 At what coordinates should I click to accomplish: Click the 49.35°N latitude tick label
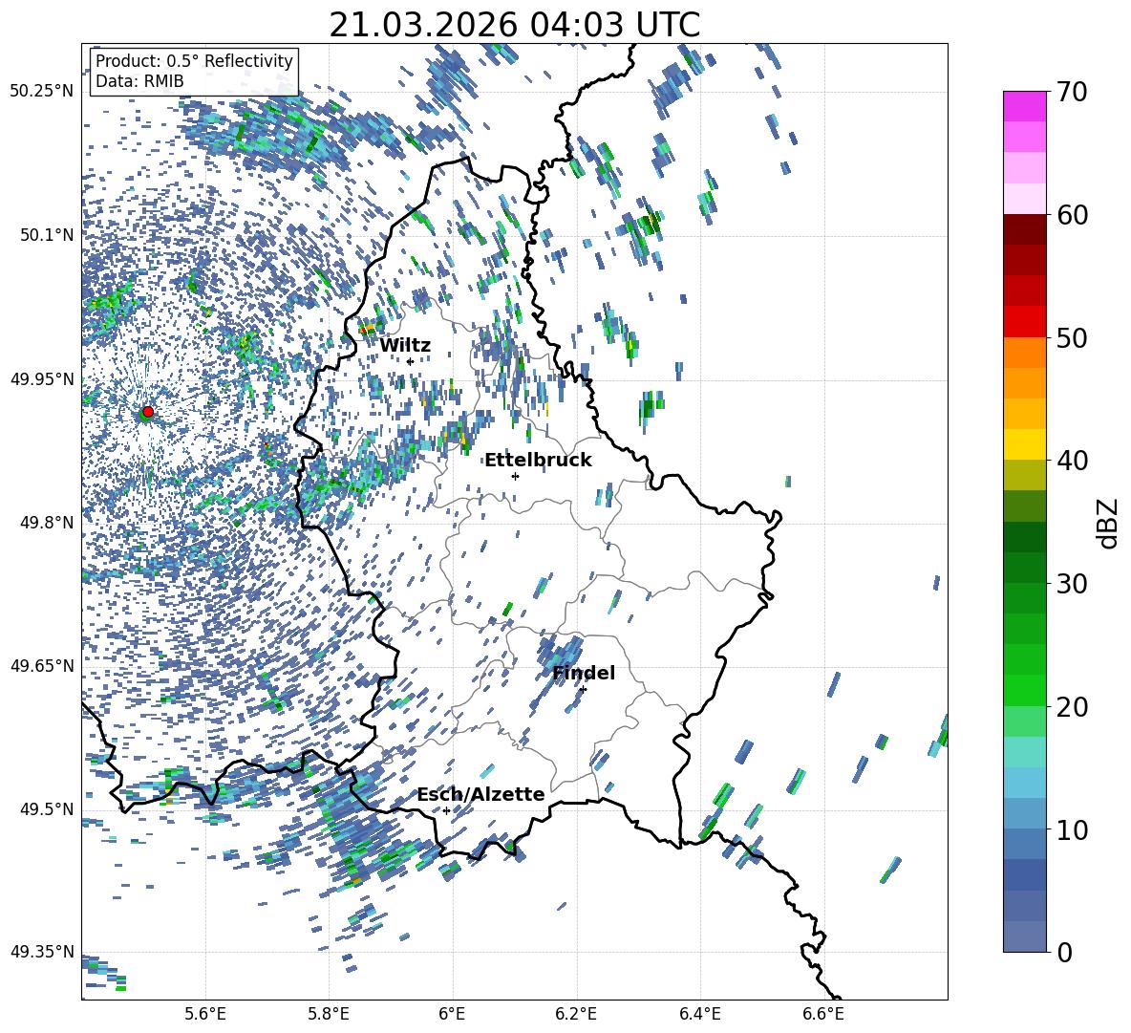pyautogui.click(x=41, y=952)
